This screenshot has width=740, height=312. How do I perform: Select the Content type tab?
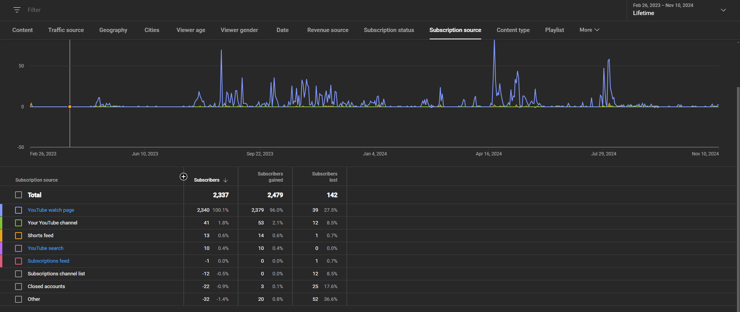513,30
